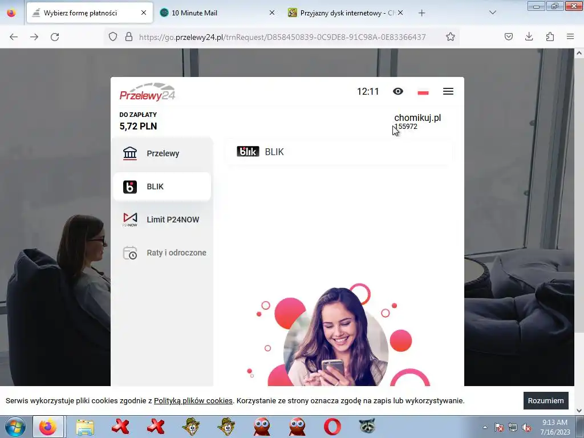The image size is (584, 438).
Task: Click the network tray icon
Action: (x=513, y=427)
